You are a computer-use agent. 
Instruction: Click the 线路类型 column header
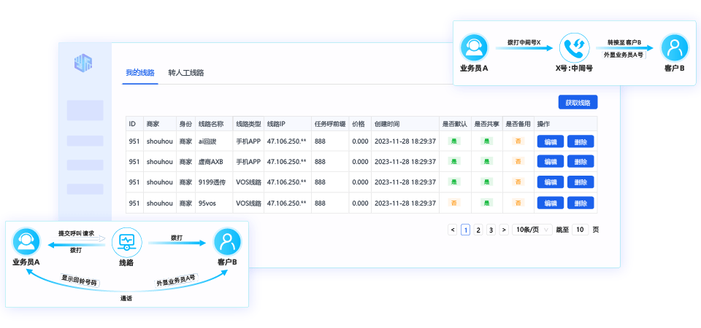tap(248, 124)
